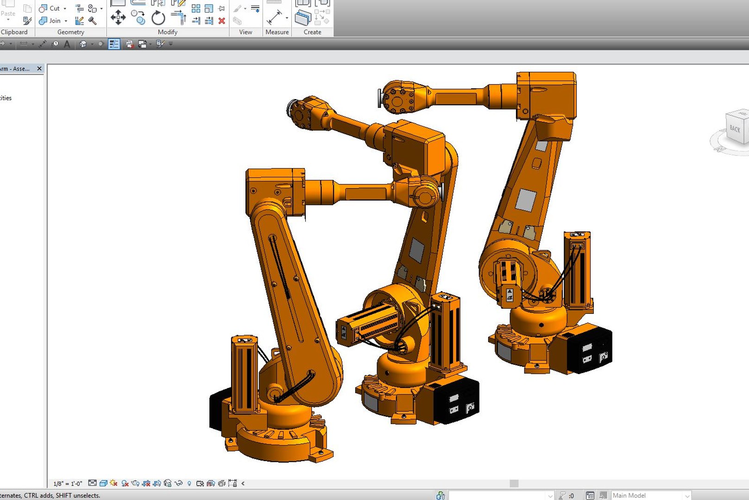Toggle Reveal Constraints icon

(x=233, y=483)
